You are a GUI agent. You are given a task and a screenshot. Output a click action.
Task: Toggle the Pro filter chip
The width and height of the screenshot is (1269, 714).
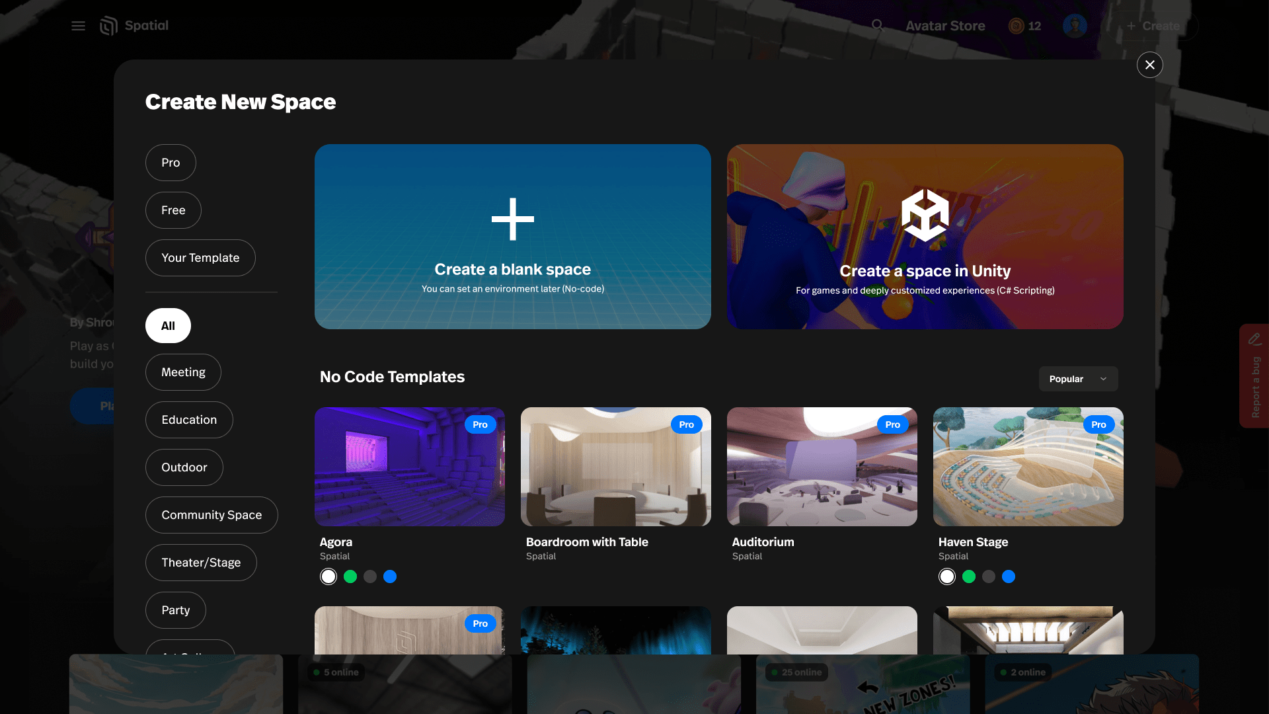[171, 163]
